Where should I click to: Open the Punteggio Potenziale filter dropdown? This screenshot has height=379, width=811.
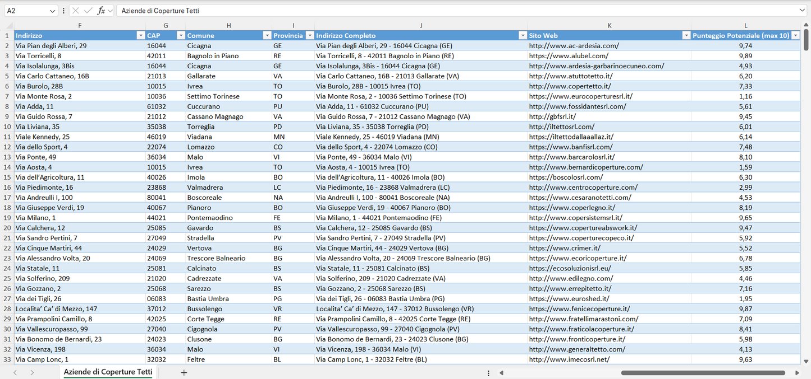point(795,35)
